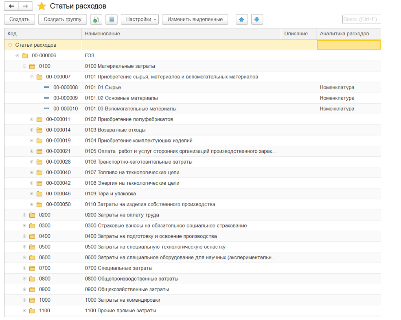
Task: Click the folder icon of group 0200
Action: pyautogui.click(x=32, y=215)
